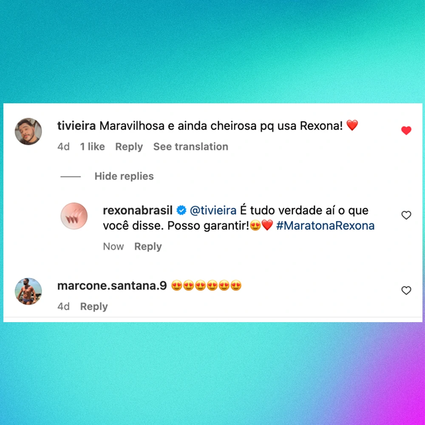Click the Now timestamp on rexonabrasil's reply
Viewport: 425px width, 425px height.
[x=113, y=246]
